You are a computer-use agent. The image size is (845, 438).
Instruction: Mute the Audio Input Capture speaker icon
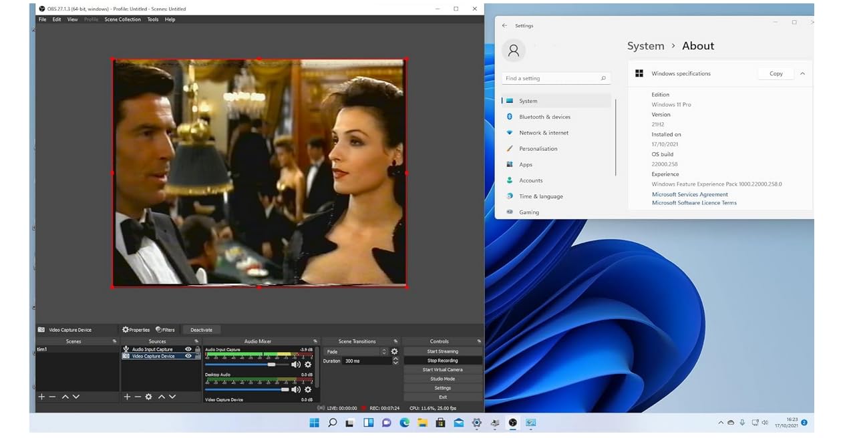click(x=296, y=365)
